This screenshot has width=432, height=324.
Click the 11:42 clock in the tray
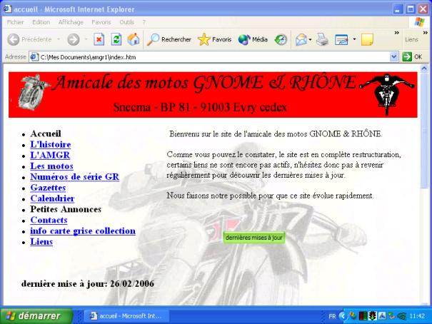(x=417, y=316)
